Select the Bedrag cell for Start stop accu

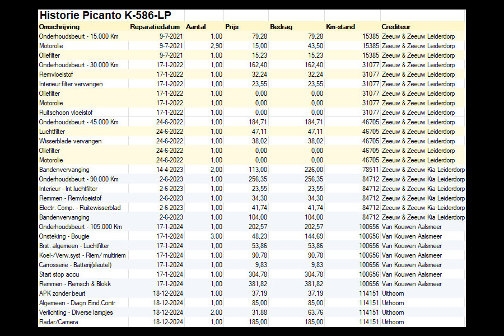[314, 274]
